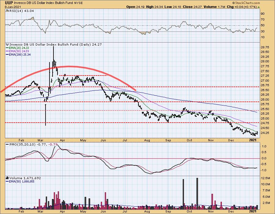Click the Low 24.18 value
Image resolution: width=275 pixels, height=214 pixels.
point(173,7)
